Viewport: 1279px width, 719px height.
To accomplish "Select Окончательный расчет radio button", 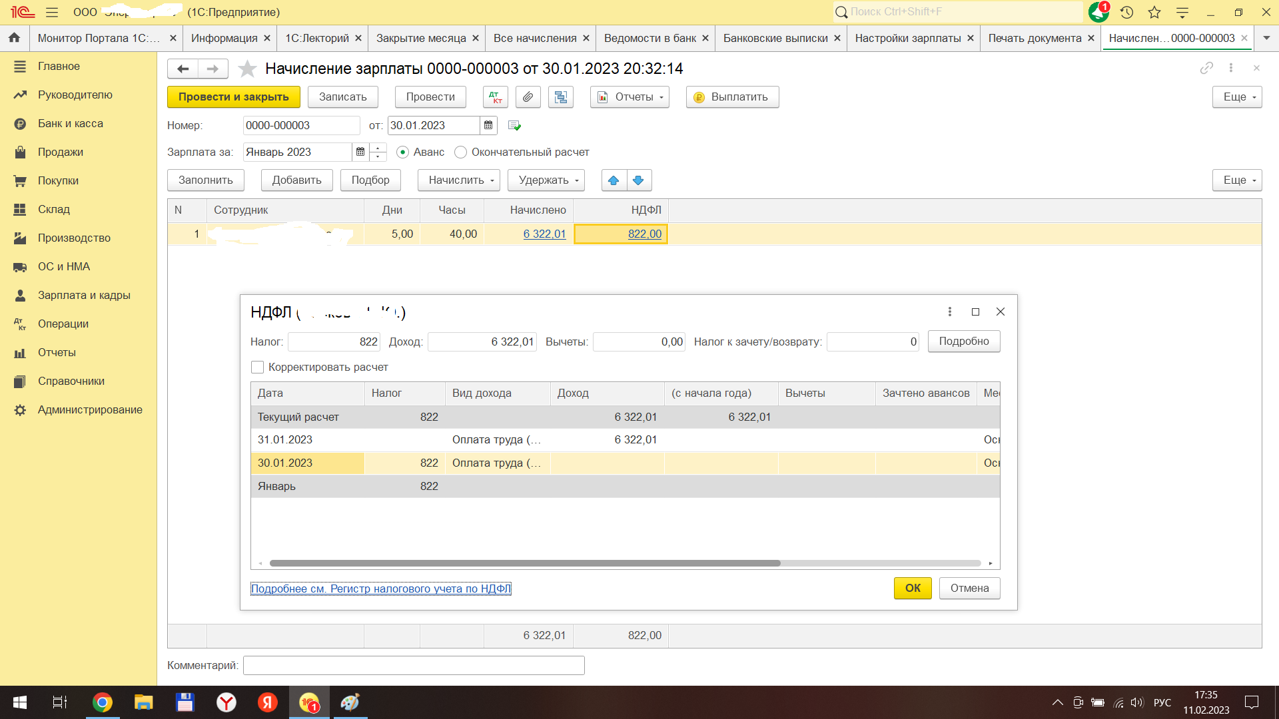I will click(460, 152).
